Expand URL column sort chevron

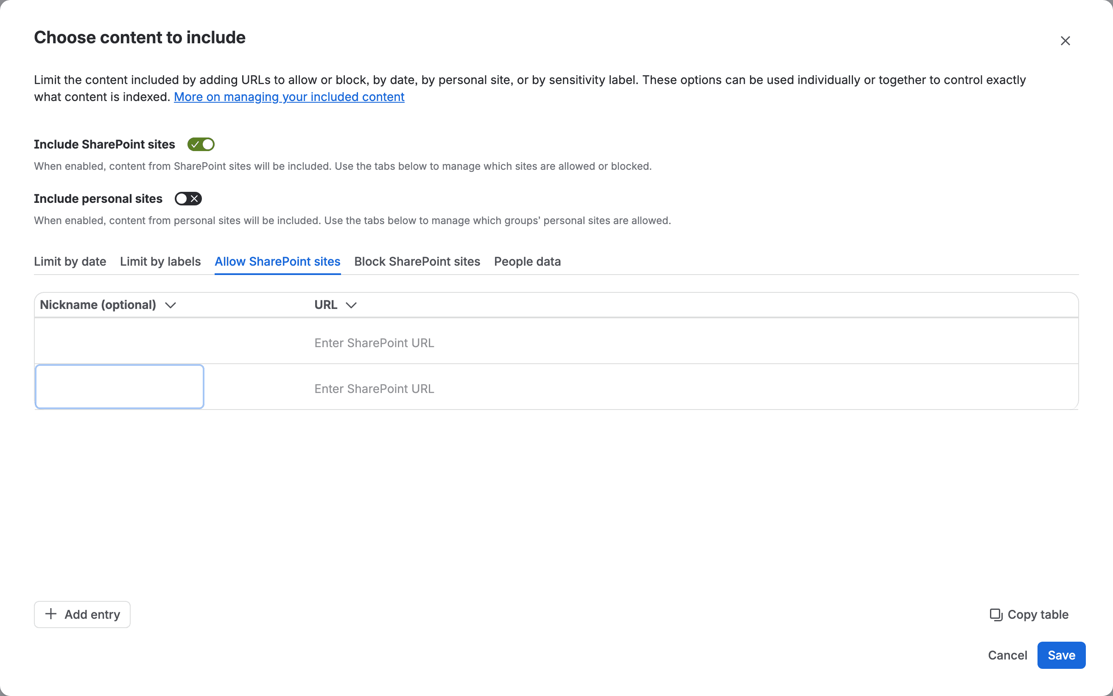click(x=351, y=305)
